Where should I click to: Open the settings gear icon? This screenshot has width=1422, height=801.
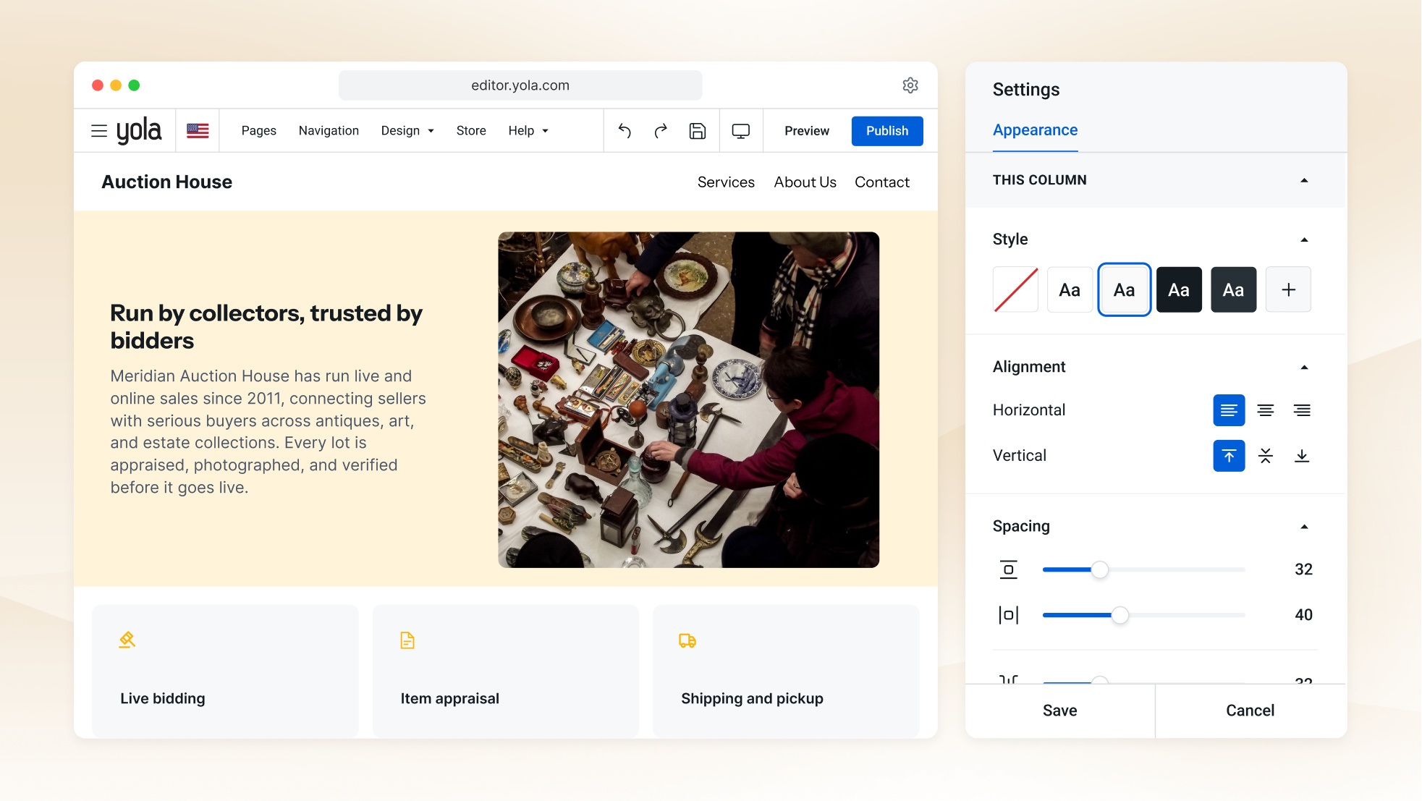[910, 85]
